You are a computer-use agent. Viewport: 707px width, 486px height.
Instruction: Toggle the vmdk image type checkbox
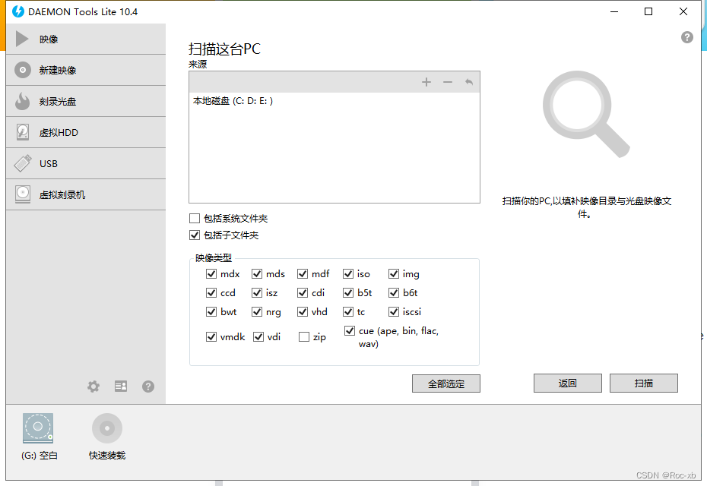[211, 337]
